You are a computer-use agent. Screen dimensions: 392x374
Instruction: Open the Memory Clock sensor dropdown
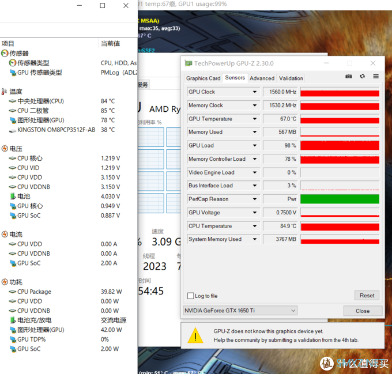click(254, 105)
